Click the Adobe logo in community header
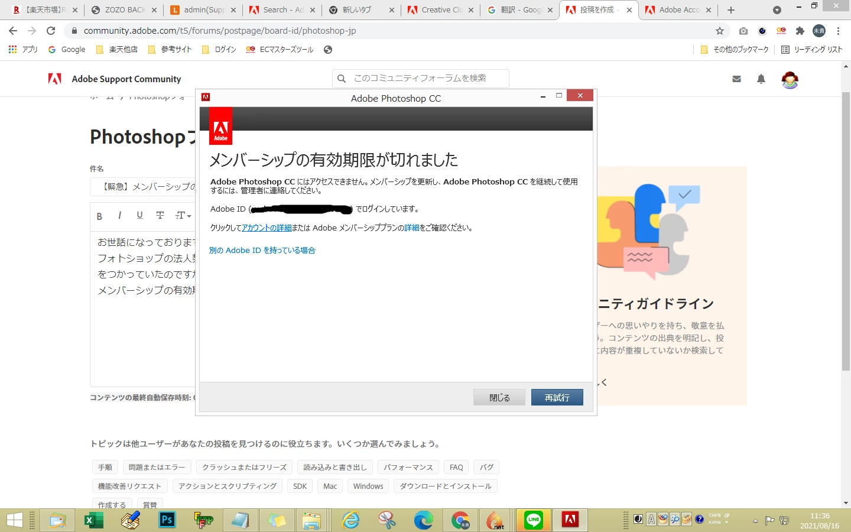 pyautogui.click(x=55, y=79)
